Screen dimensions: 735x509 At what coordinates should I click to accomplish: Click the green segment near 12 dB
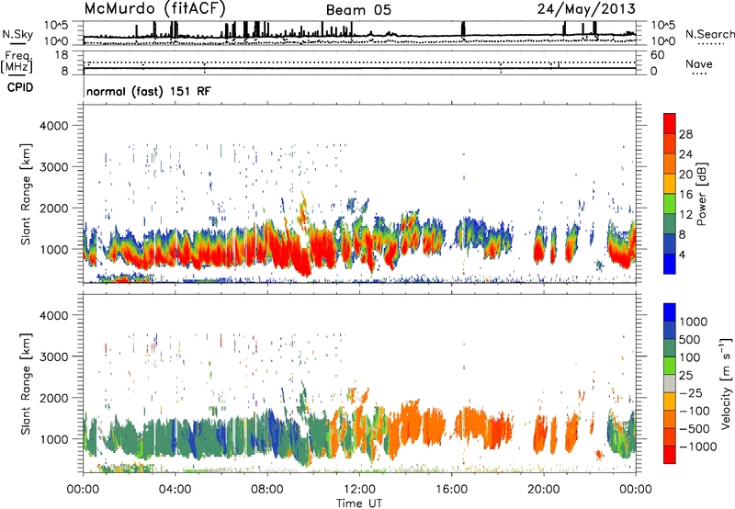[670, 204]
